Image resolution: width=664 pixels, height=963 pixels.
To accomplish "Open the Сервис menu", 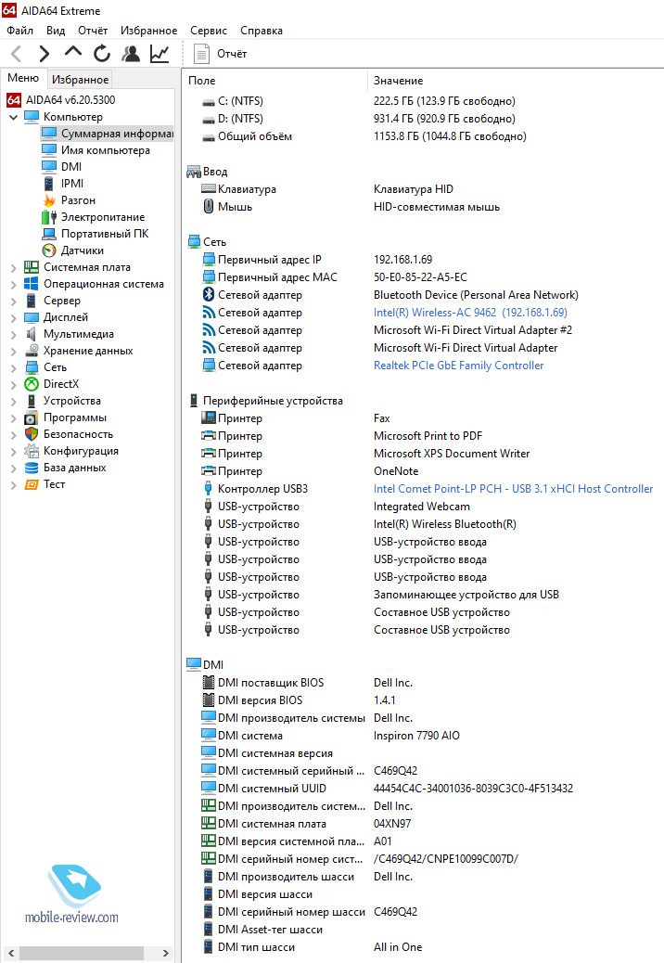I will tap(209, 30).
